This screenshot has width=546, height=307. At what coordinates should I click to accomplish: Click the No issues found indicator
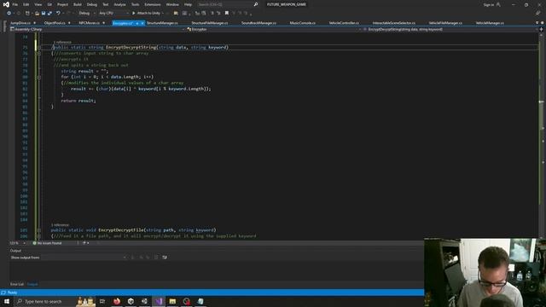pos(48,243)
